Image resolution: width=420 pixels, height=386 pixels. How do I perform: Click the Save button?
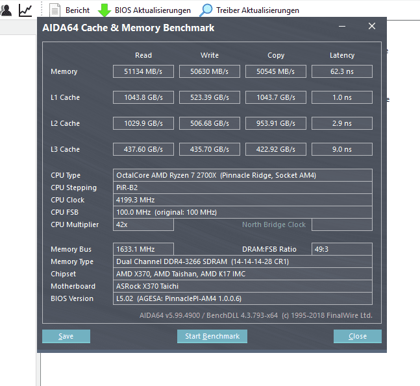click(66, 336)
